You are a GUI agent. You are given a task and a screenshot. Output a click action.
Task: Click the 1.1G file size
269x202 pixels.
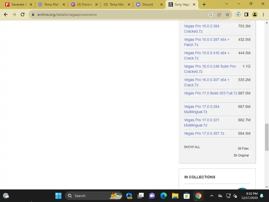pyautogui.click(x=246, y=66)
